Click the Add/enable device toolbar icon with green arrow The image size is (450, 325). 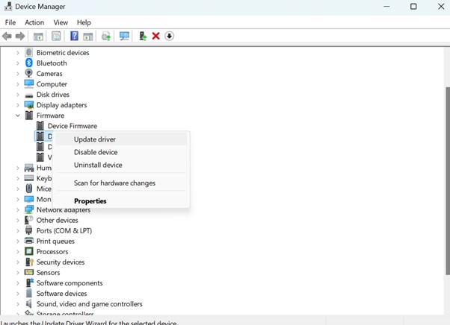tap(143, 36)
